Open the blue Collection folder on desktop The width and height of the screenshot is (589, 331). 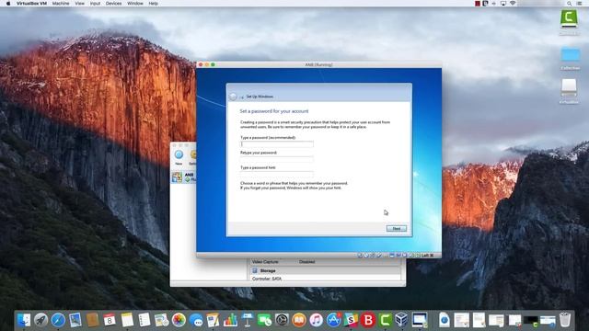click(571, 55)
